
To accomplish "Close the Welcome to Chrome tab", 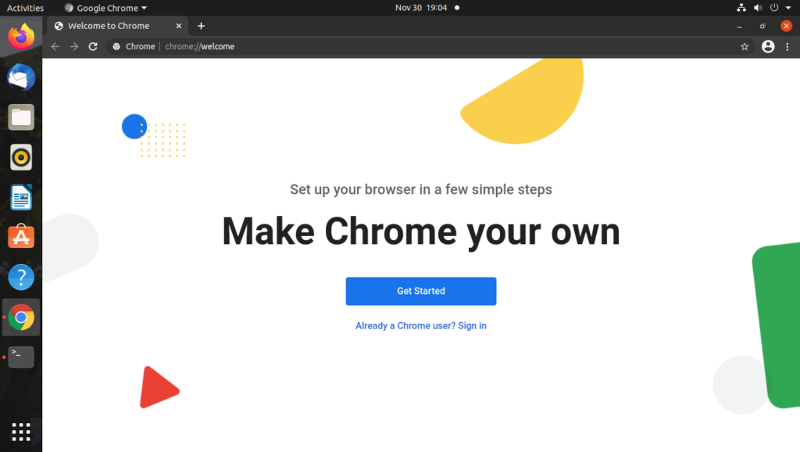I will click(179, 26).
